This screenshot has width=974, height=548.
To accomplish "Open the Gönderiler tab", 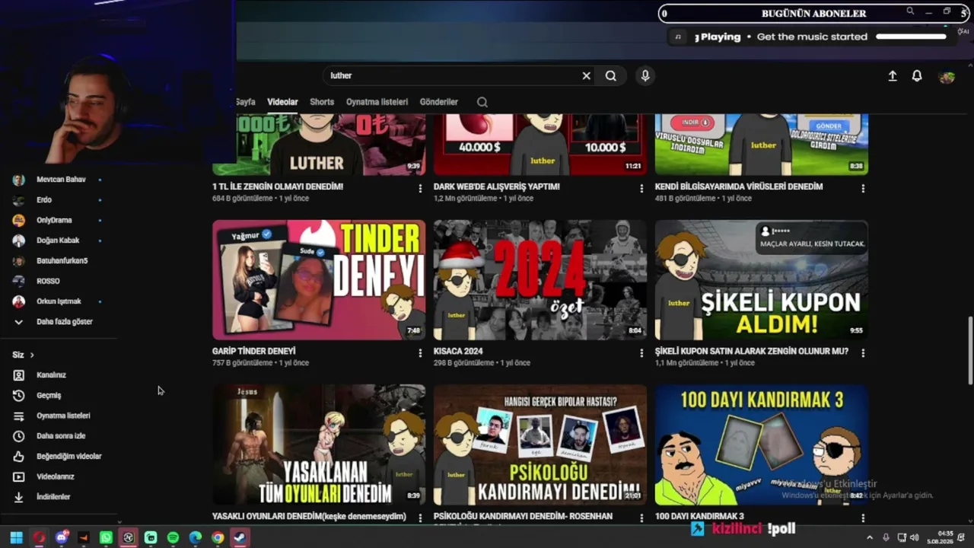I will tap(439, 102).
